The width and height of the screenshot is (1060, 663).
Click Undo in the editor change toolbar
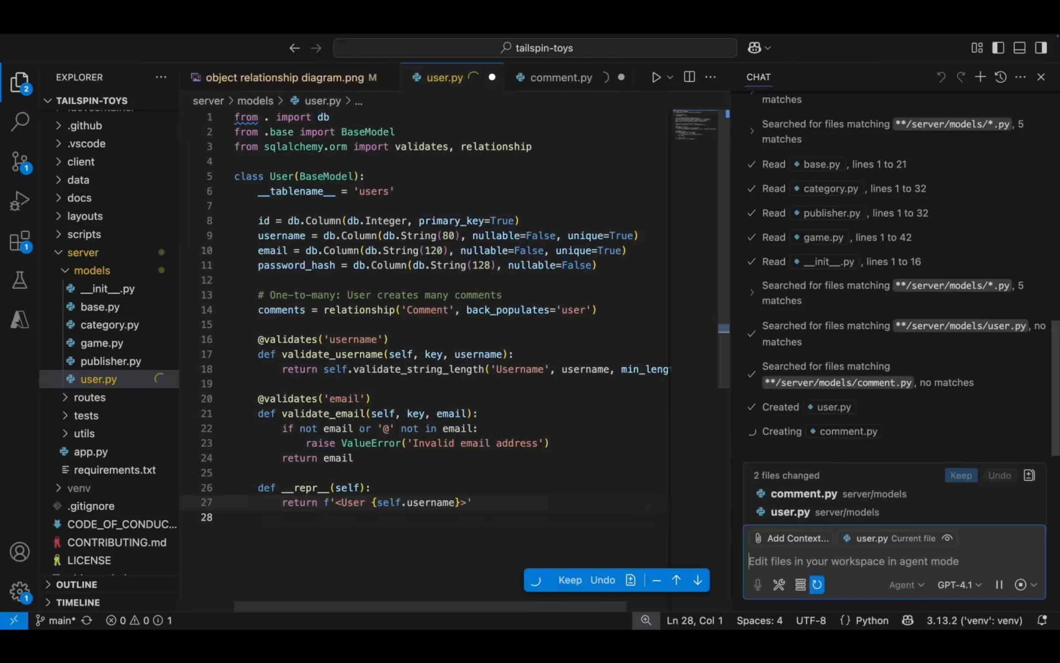[602, 580]
